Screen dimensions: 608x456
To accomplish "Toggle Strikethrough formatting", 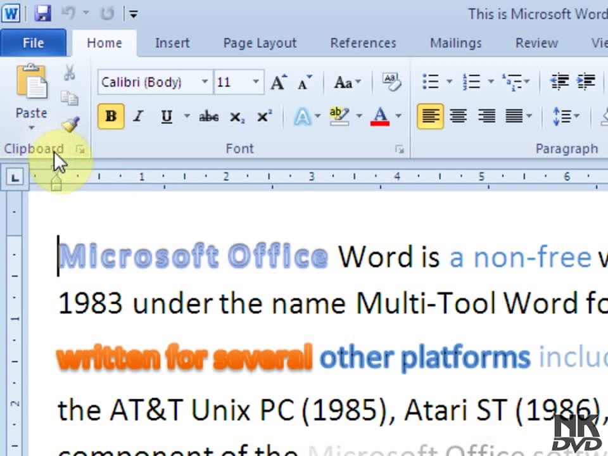I will 208,116.
